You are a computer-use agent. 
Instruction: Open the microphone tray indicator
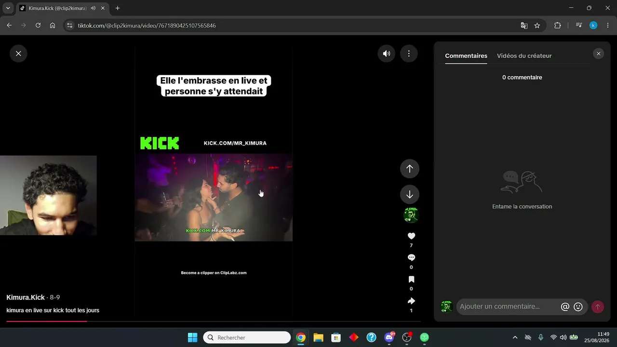point(540,337)
